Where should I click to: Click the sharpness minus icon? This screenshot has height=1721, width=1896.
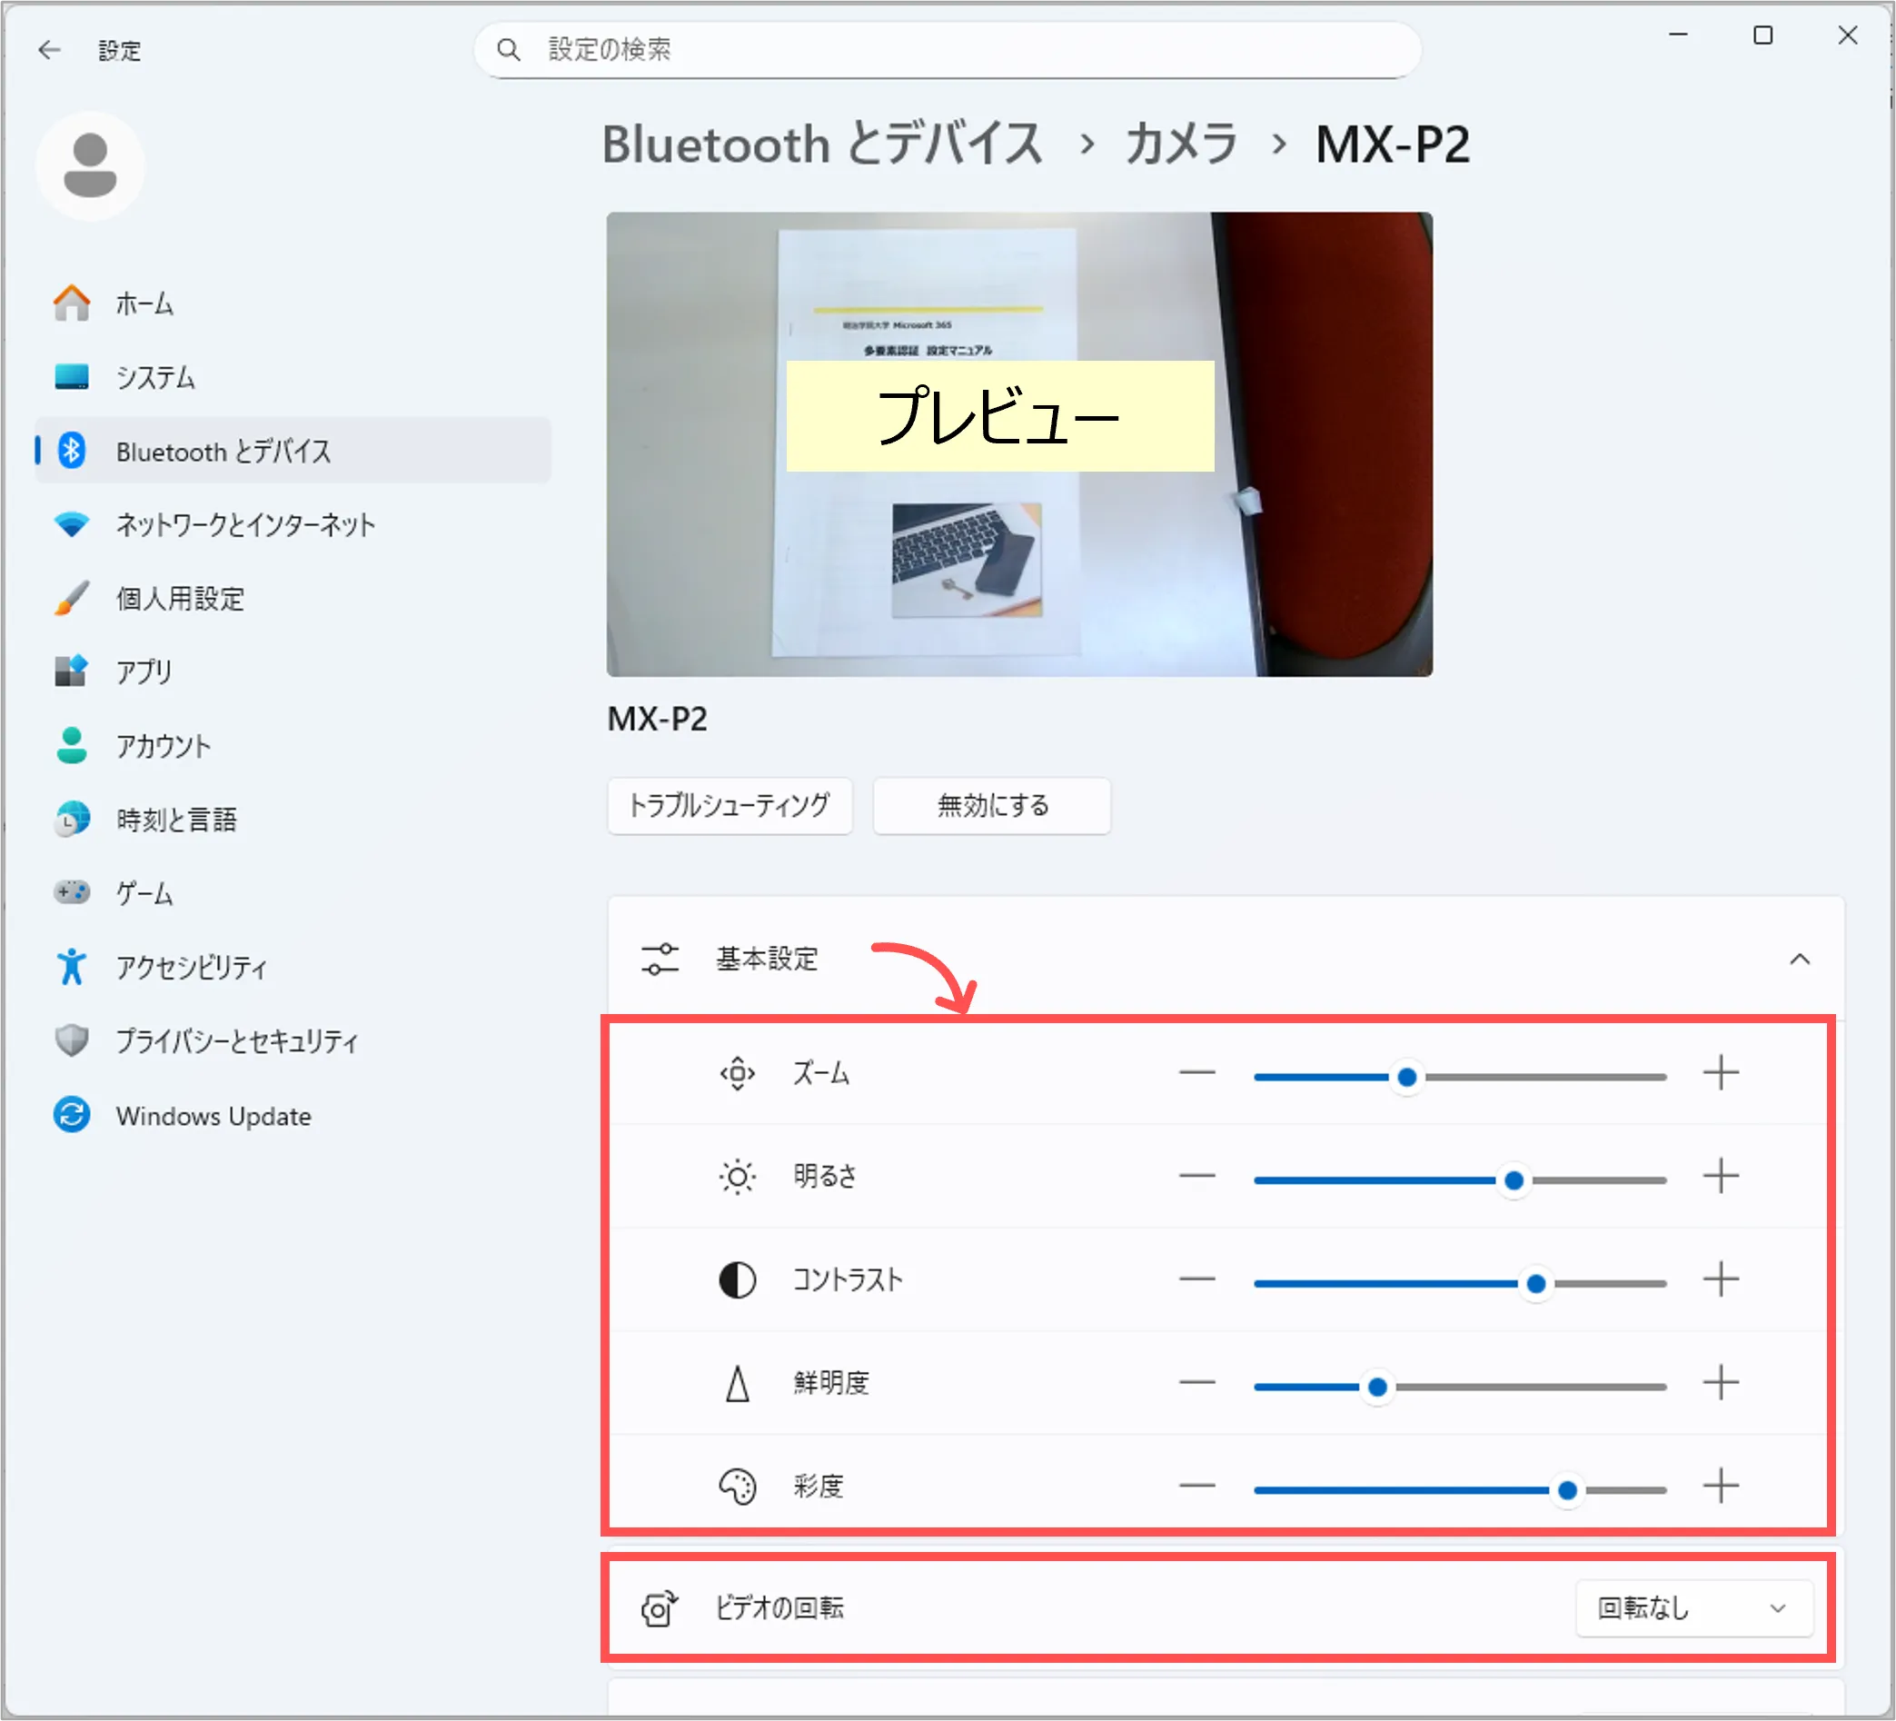click(1197, 1383)
